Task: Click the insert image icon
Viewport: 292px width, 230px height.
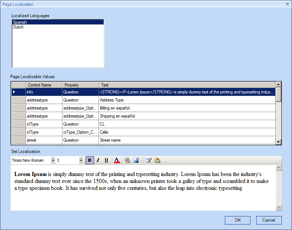Action: (x=136, y=160)
